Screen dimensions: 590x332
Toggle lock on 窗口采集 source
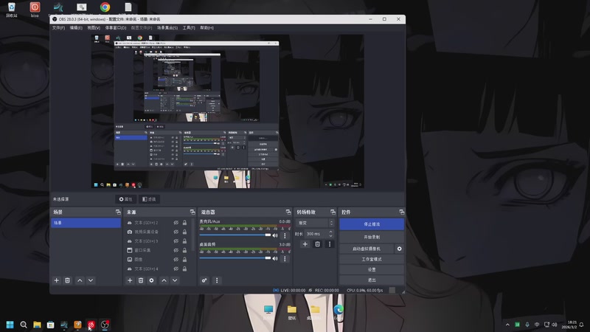[185, 250]
